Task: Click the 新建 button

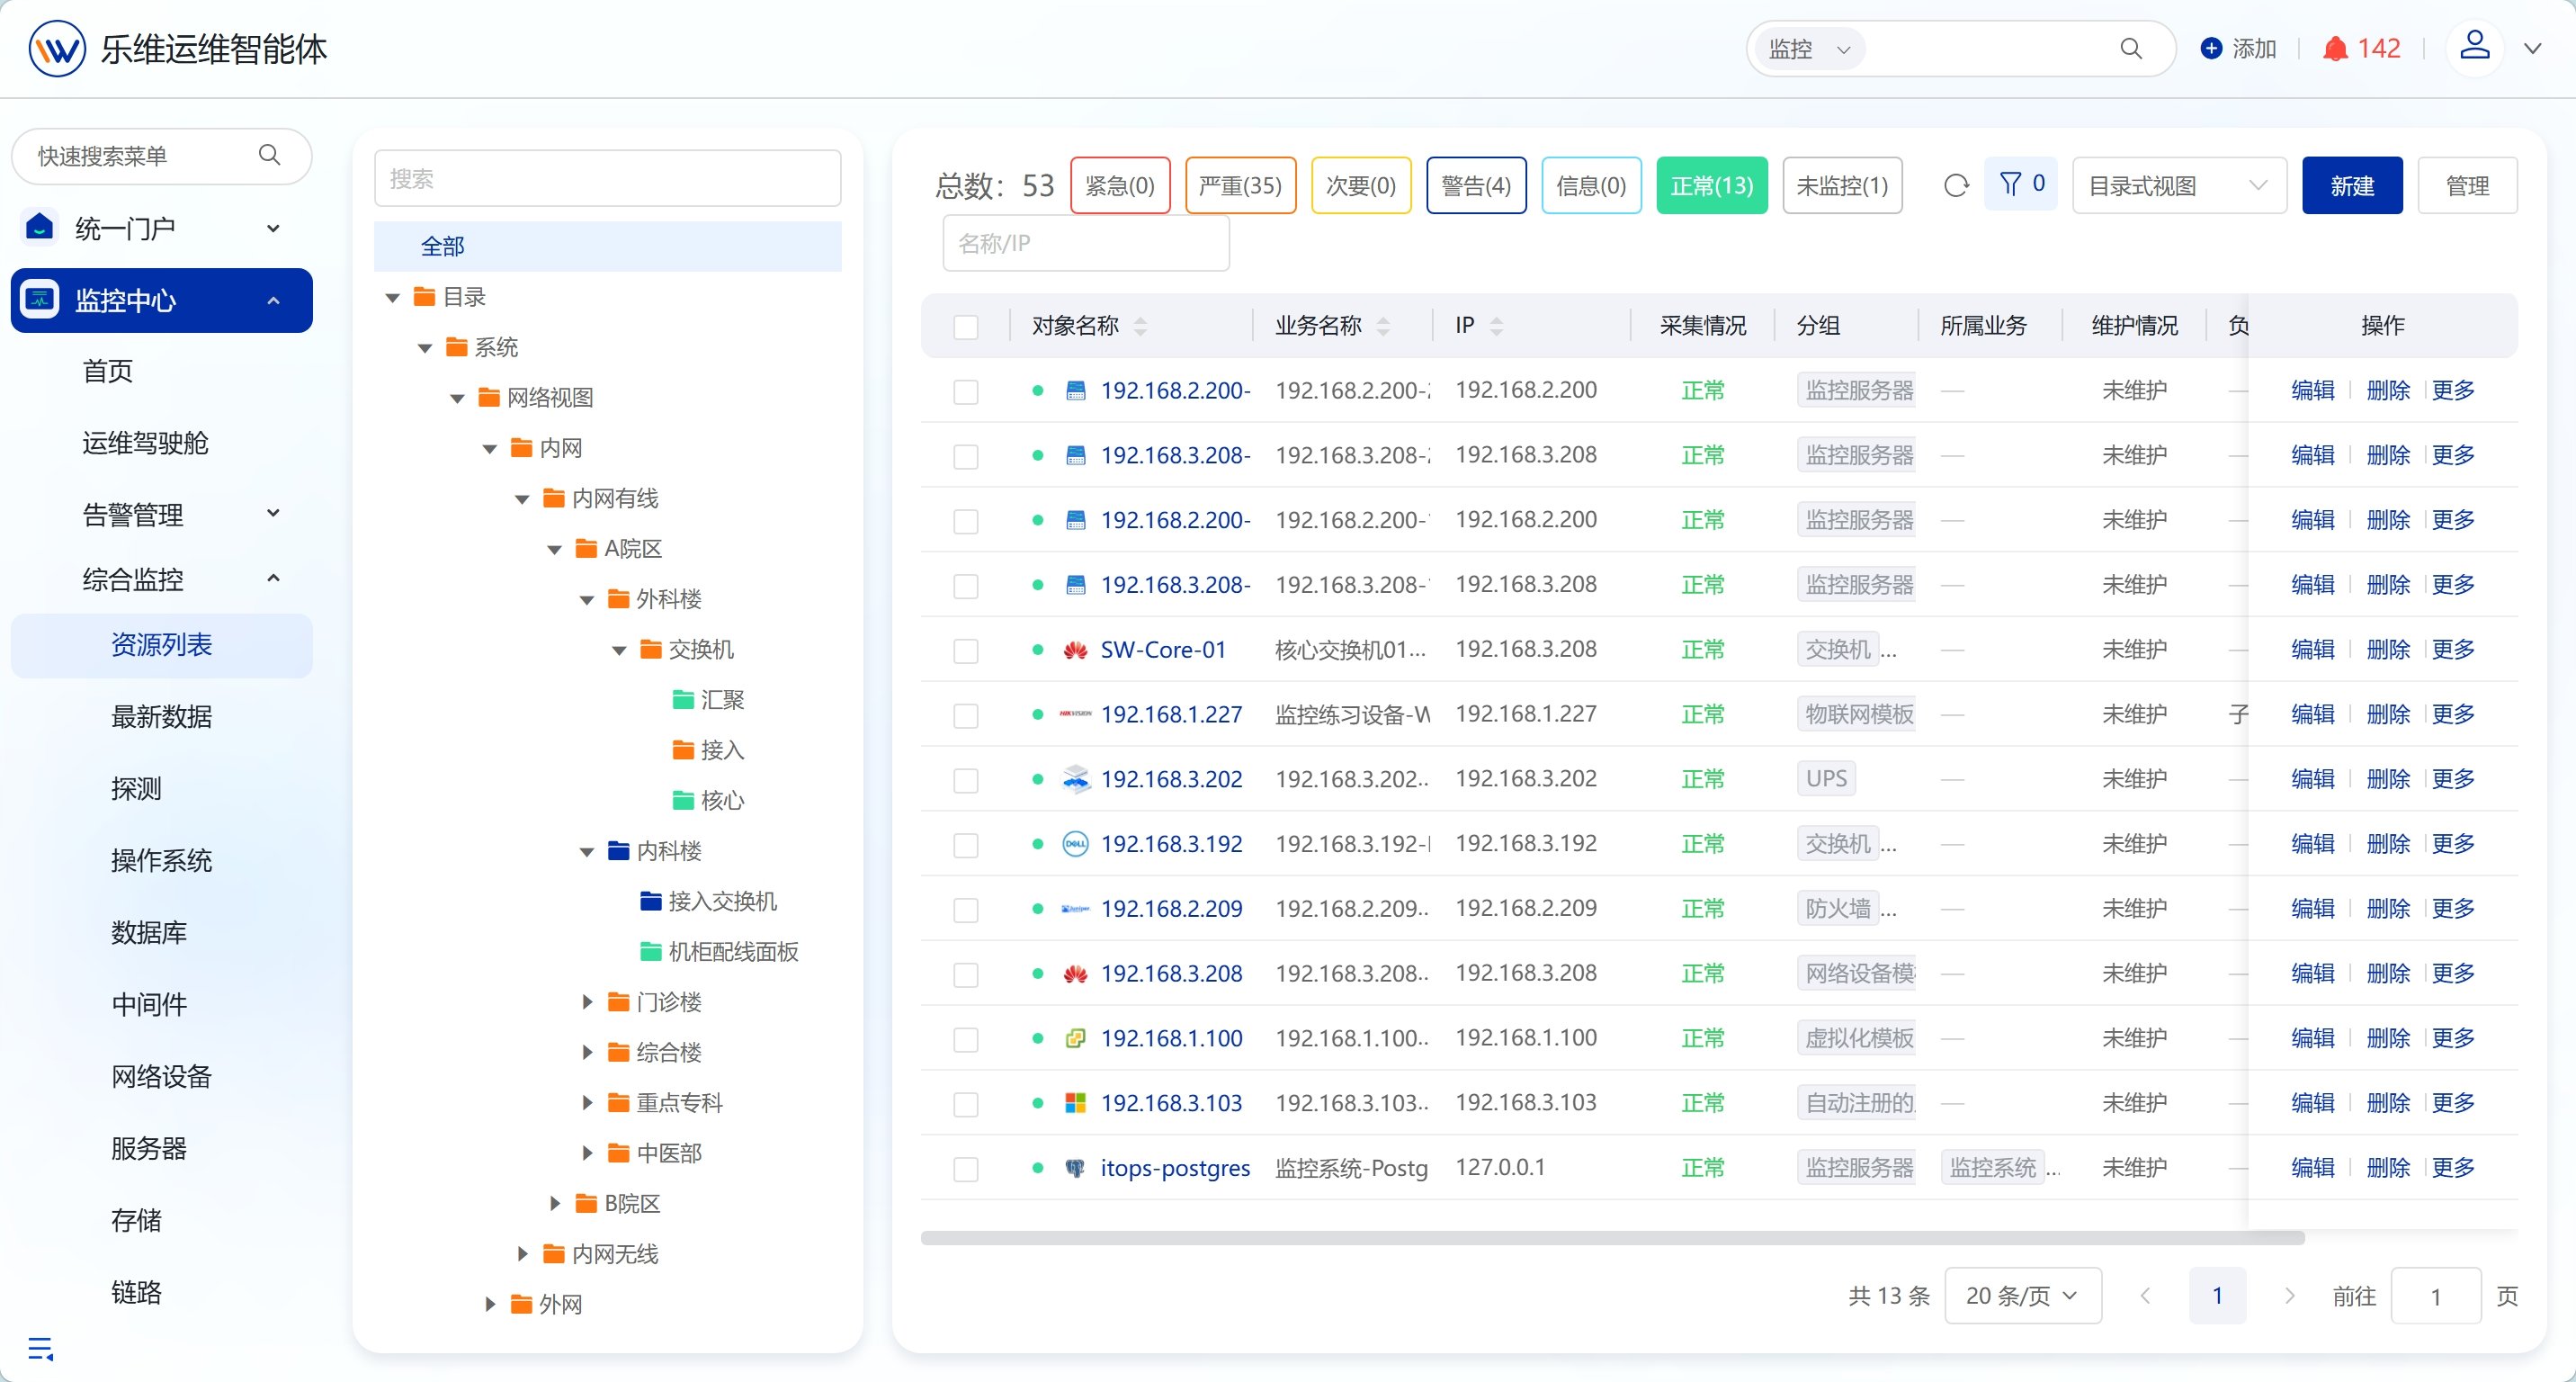Action: pos(2352,186)
